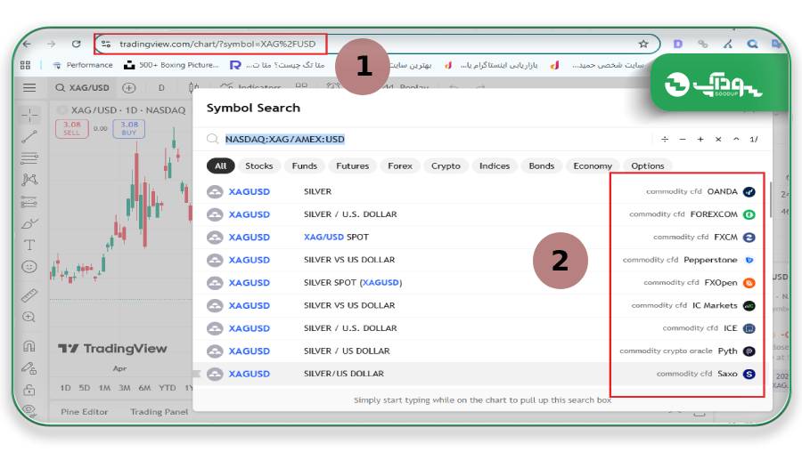
Task: Click the add symbol plus icon
Action: (129, 88)
